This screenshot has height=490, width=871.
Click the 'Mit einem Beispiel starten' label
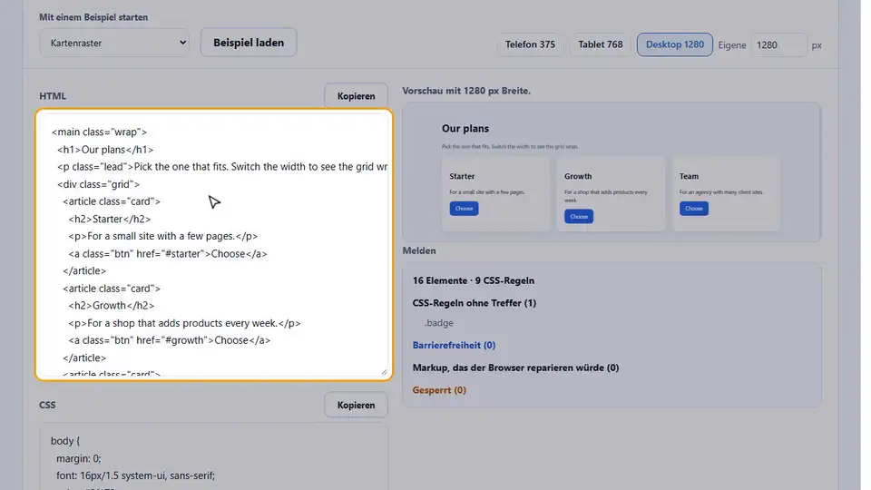coord(93,17)
